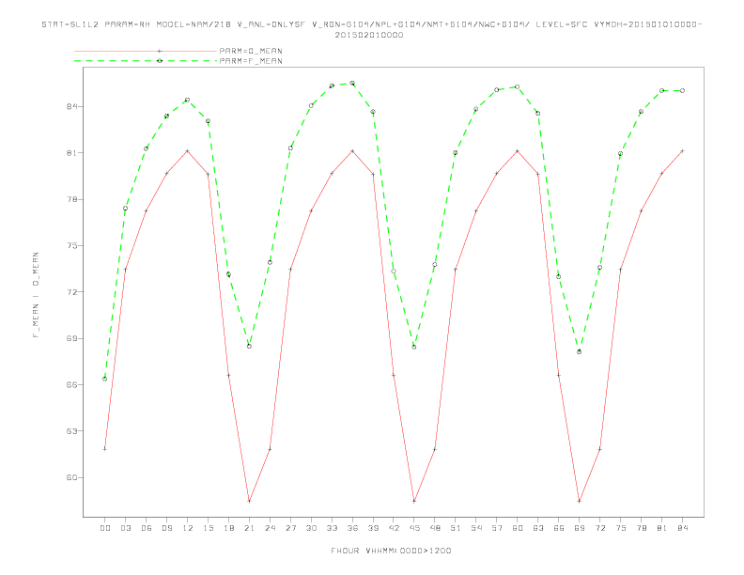Click x-axis tick label 48
The width and height of the screenshot is (744, 575).
[435, 528]
